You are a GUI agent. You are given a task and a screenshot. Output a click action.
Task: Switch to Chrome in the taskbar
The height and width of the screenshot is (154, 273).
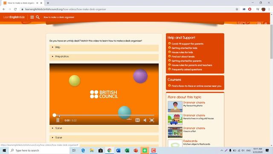(x=109, y=150)
